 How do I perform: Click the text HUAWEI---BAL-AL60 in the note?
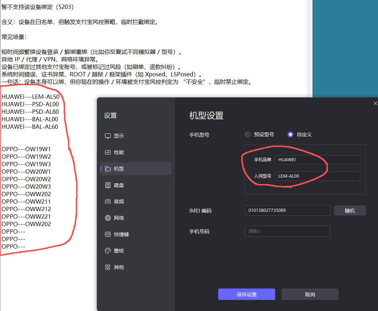point(30,127)
